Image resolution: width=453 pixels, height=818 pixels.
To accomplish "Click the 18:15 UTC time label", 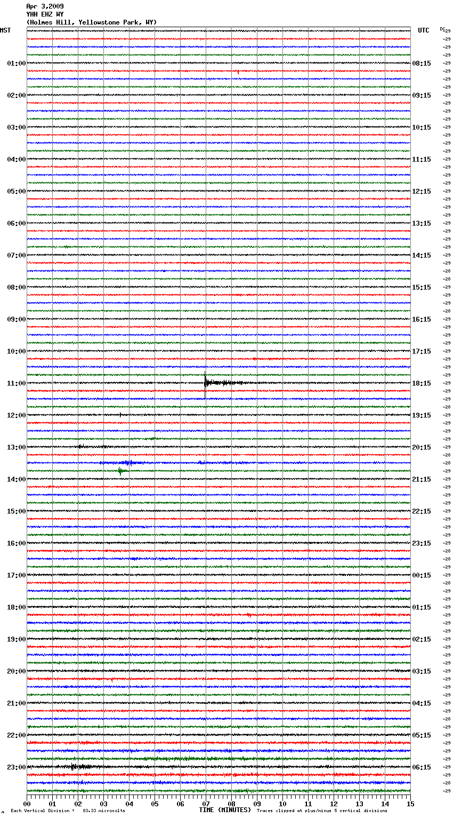I will click(422, 383).
